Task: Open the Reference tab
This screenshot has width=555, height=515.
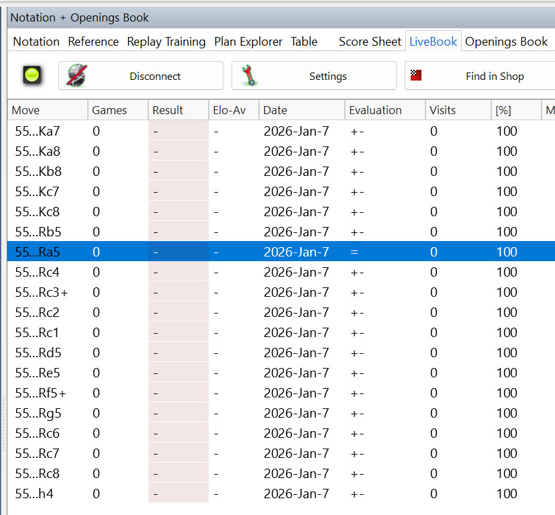Action: tap(93, 42)
